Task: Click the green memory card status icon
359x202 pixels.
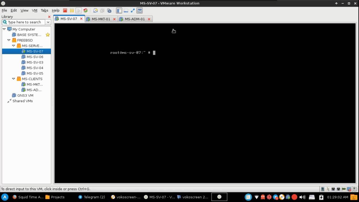Action: pos(344,189)
